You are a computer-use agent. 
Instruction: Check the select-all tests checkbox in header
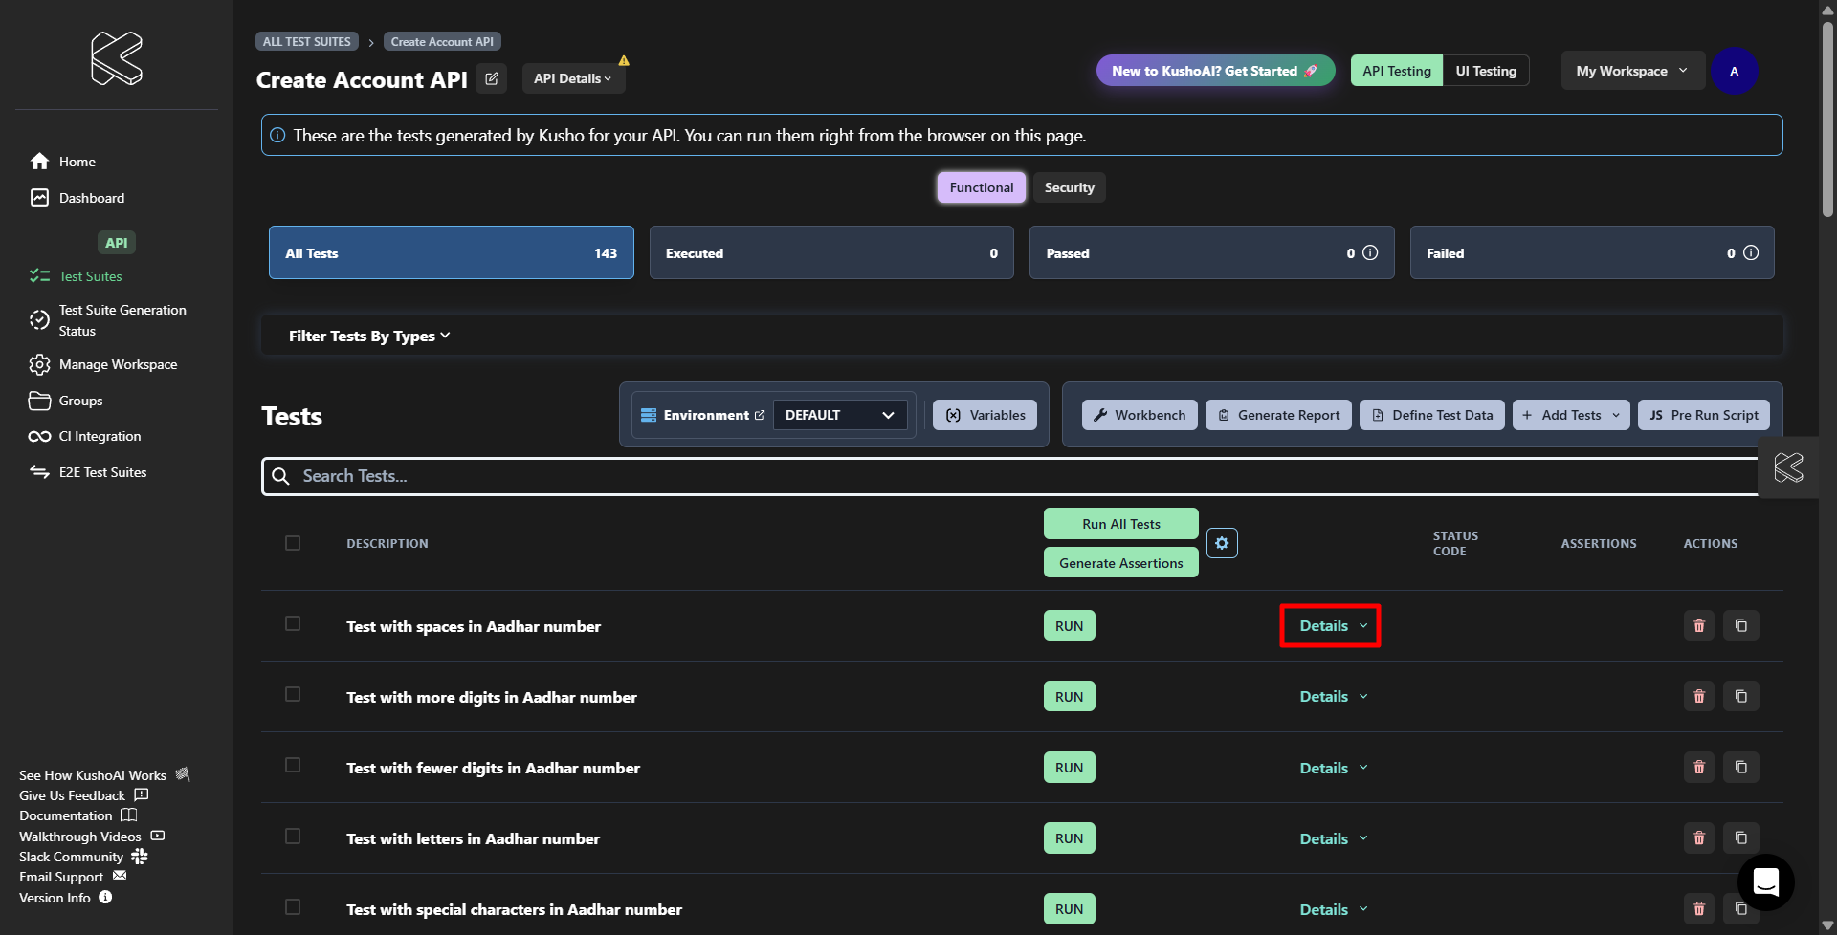tap(293, 543)
